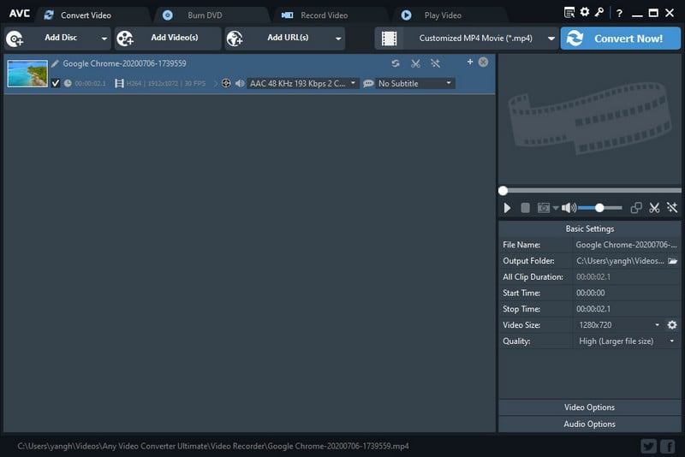Click the pencil rename icon beside file name
This screenshot has height=457, width=685.
pos(55,63)
